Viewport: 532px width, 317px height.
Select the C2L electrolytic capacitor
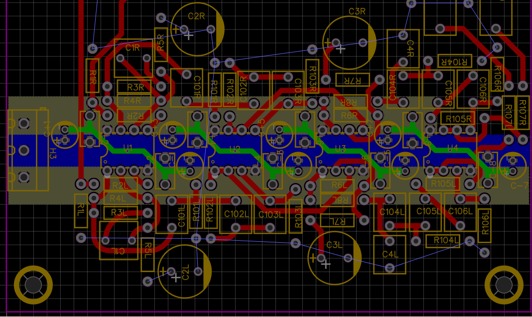[185, 272]
